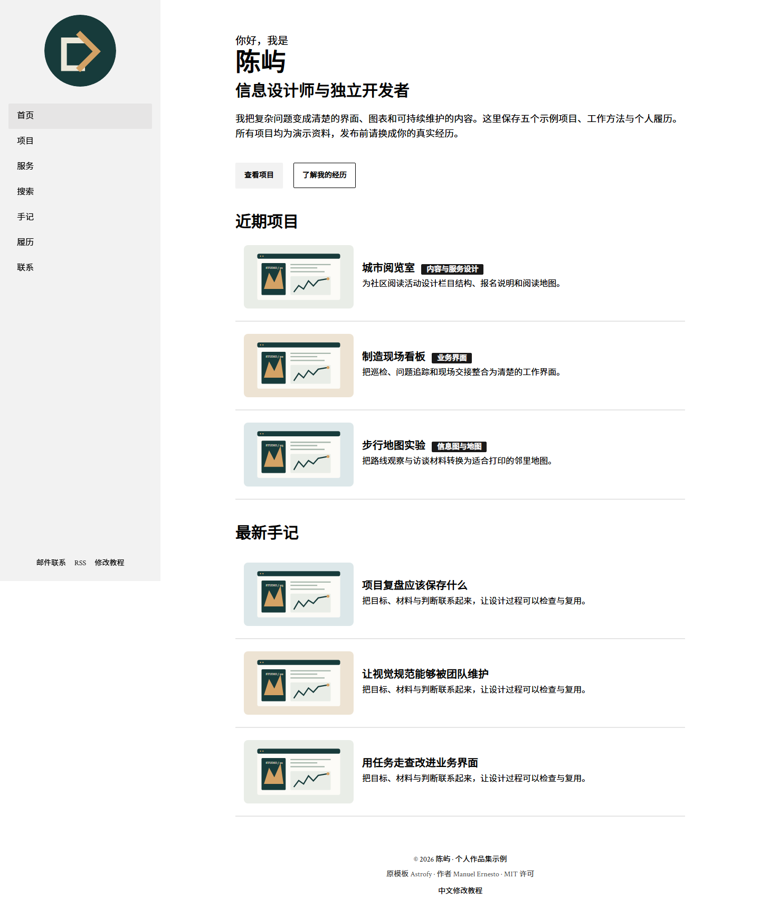Screen dimensions: 760x907
Task: Open 修改教程 in the sidebar footer
Action: [109, 563]
